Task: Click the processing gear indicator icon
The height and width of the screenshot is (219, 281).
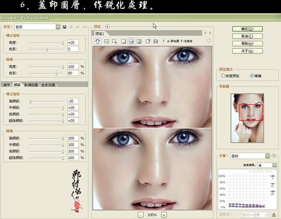Action: coord(209,41)
